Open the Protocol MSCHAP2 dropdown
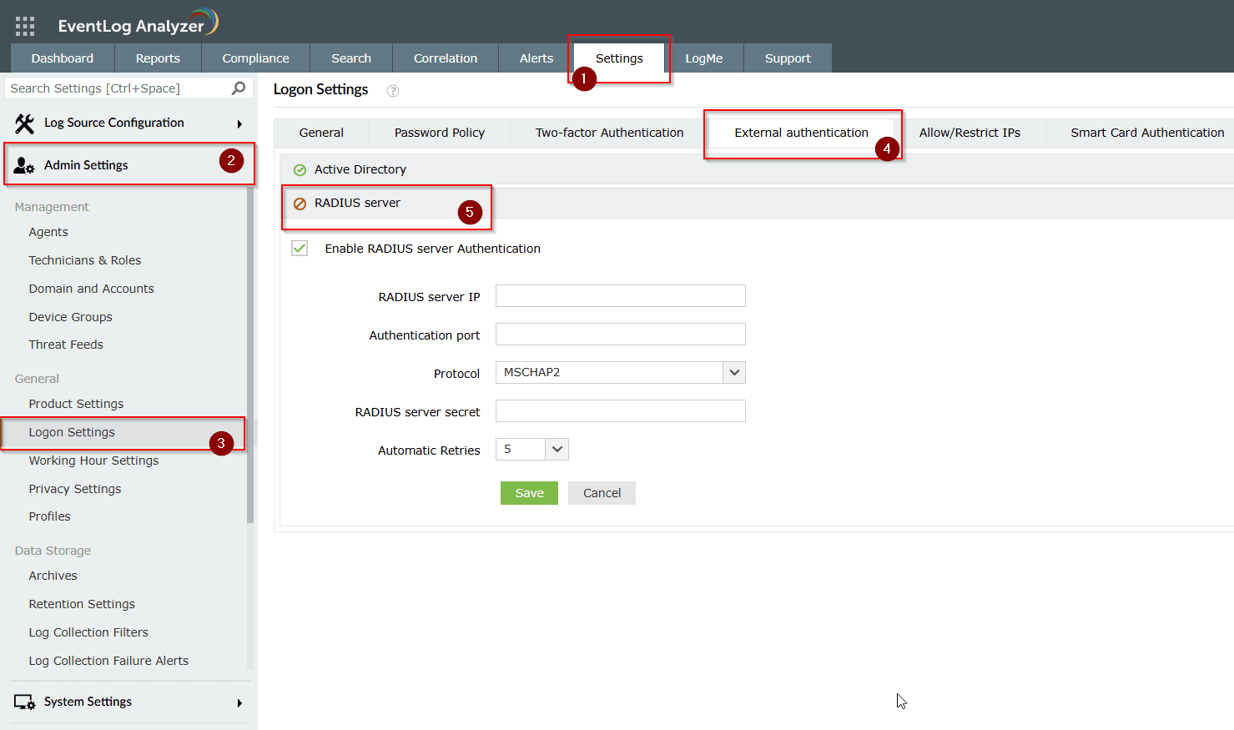The height and width of the screenshot is (730, 1234). [x=733, y=373]
